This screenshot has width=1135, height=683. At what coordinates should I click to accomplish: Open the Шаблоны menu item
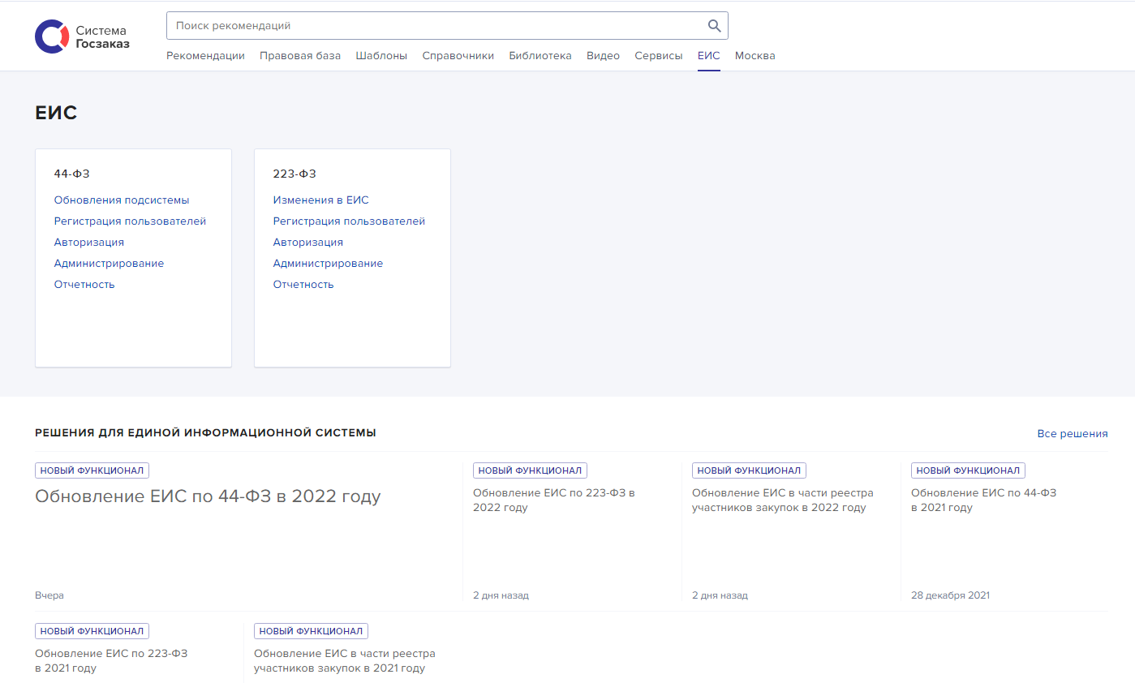click(381, 56)
